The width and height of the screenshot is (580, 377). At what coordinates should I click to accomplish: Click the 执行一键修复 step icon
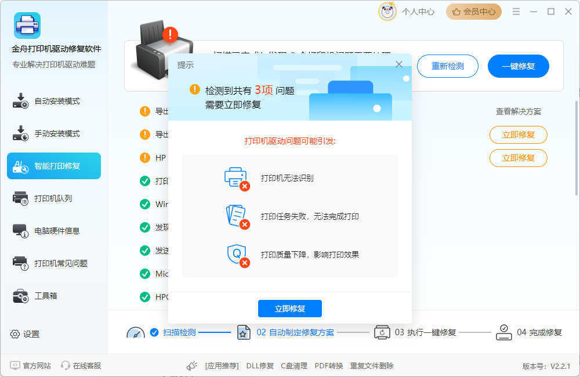click(x=382, y=332)
